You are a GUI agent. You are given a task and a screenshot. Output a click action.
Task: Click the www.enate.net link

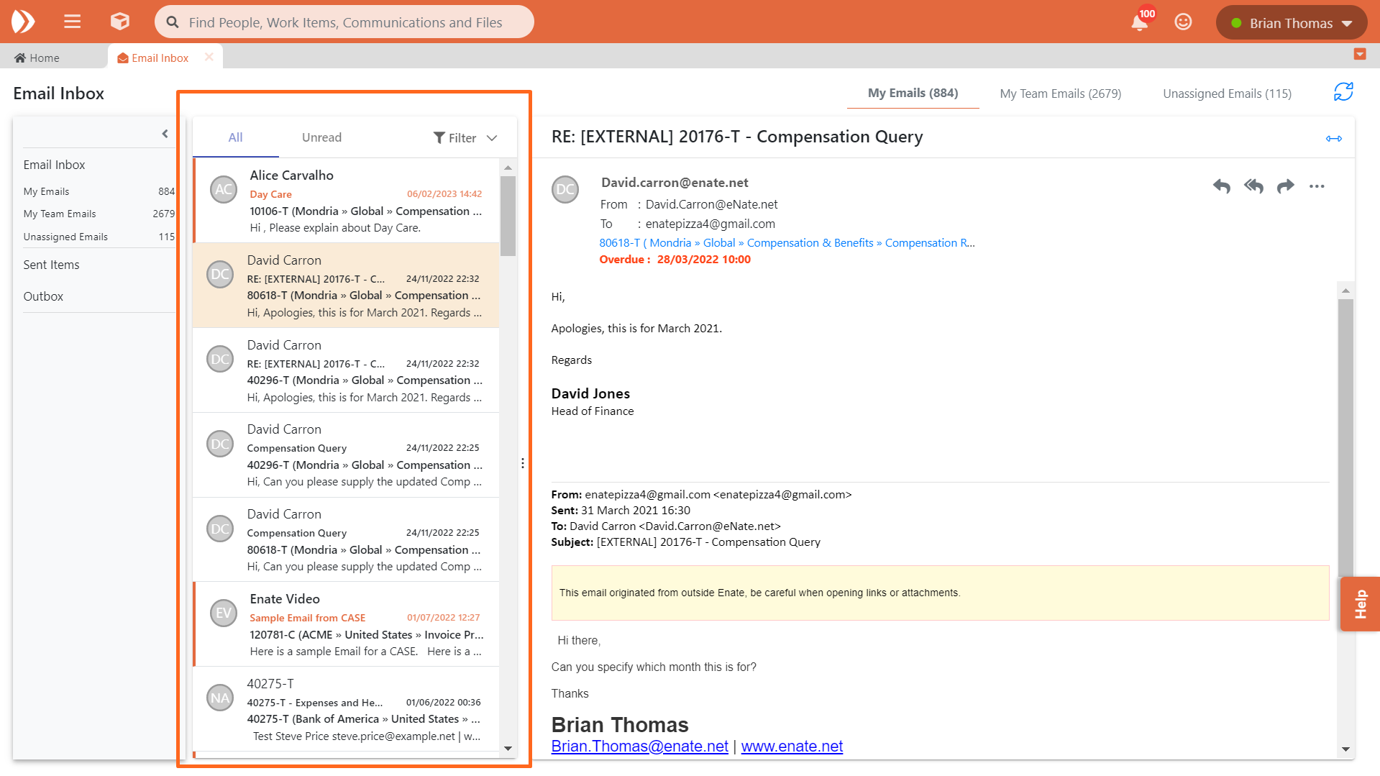tap(792, 747)
